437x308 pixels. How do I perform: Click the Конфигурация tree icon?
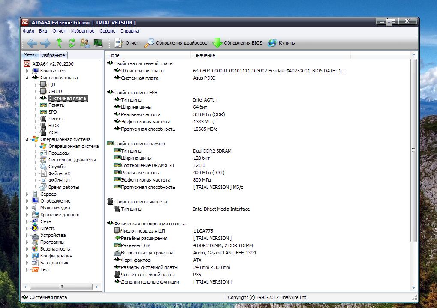point(35,256)
